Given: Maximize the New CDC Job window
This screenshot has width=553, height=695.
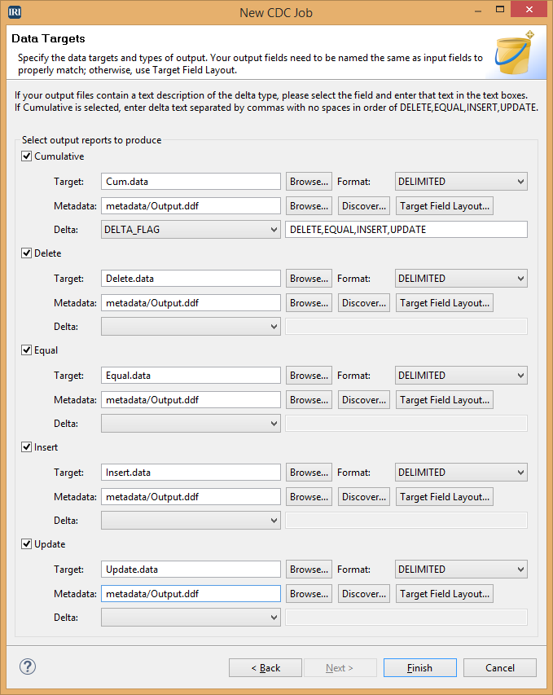Looking at the screenshot, I should [x=500, y=9].
